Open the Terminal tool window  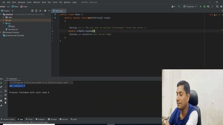(x=52, y=119)
